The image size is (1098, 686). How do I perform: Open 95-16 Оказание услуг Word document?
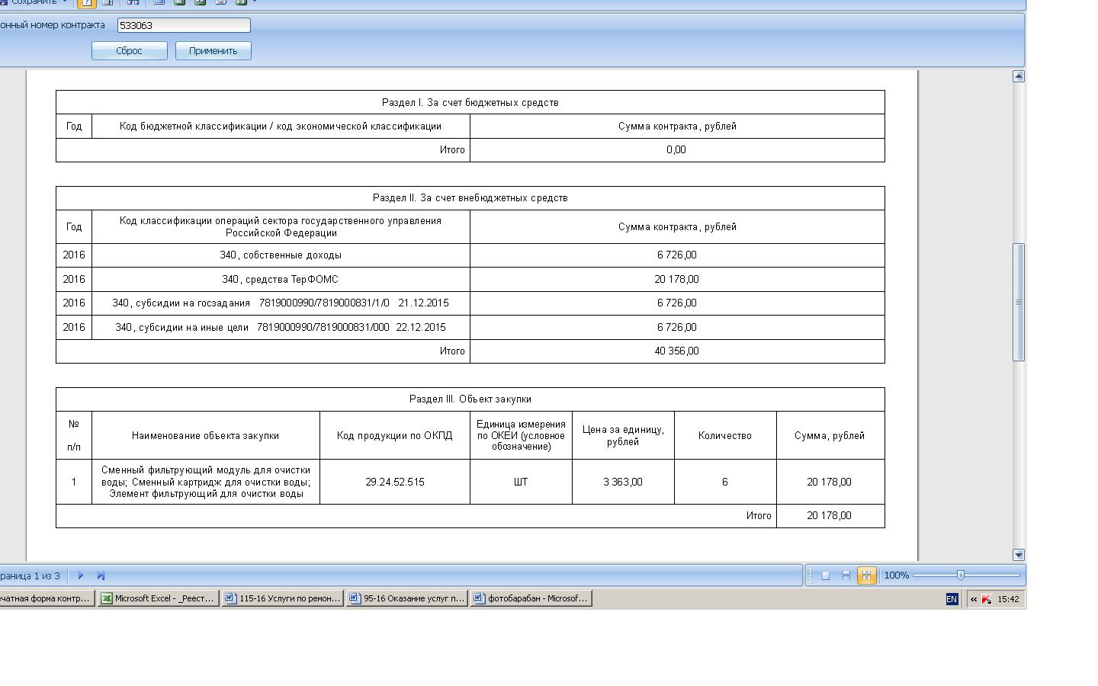pos(406,598)
